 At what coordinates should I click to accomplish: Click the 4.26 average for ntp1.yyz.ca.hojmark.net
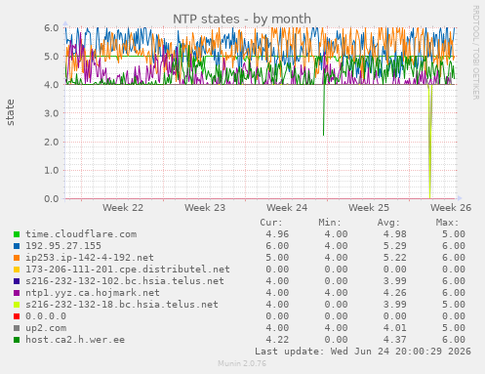point(394,293)
